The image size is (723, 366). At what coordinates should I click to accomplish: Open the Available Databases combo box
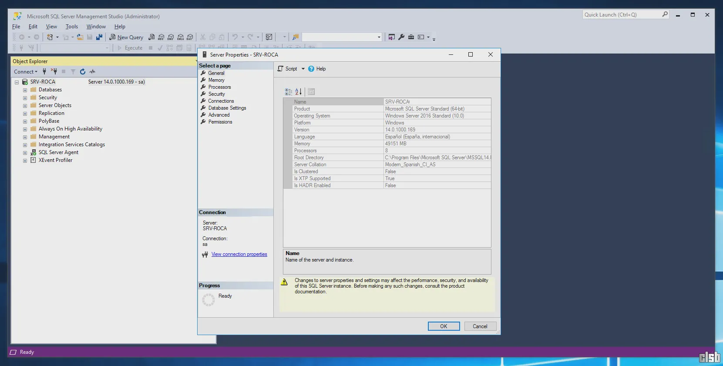75,48
